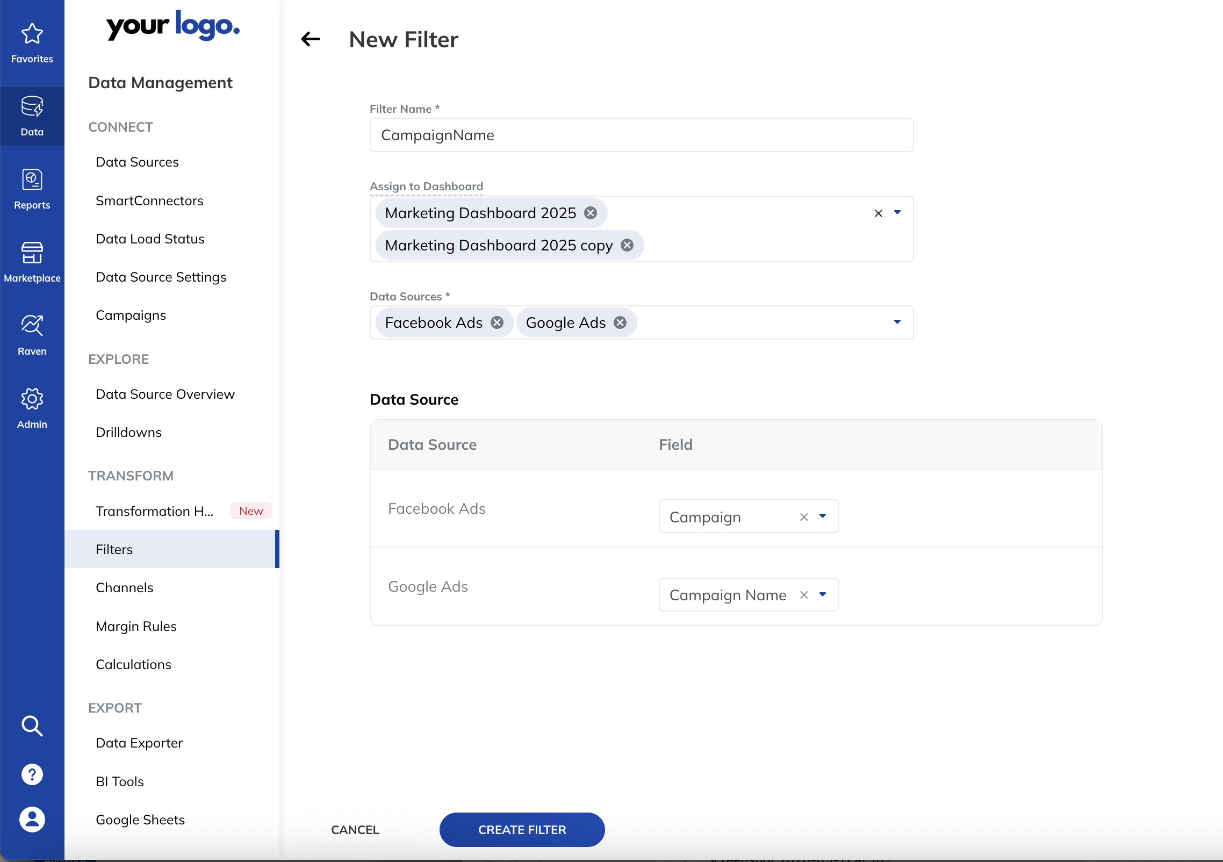Click the CANCEL button
This screenshot has width=1223, height=862.
[x=355, y=830]
